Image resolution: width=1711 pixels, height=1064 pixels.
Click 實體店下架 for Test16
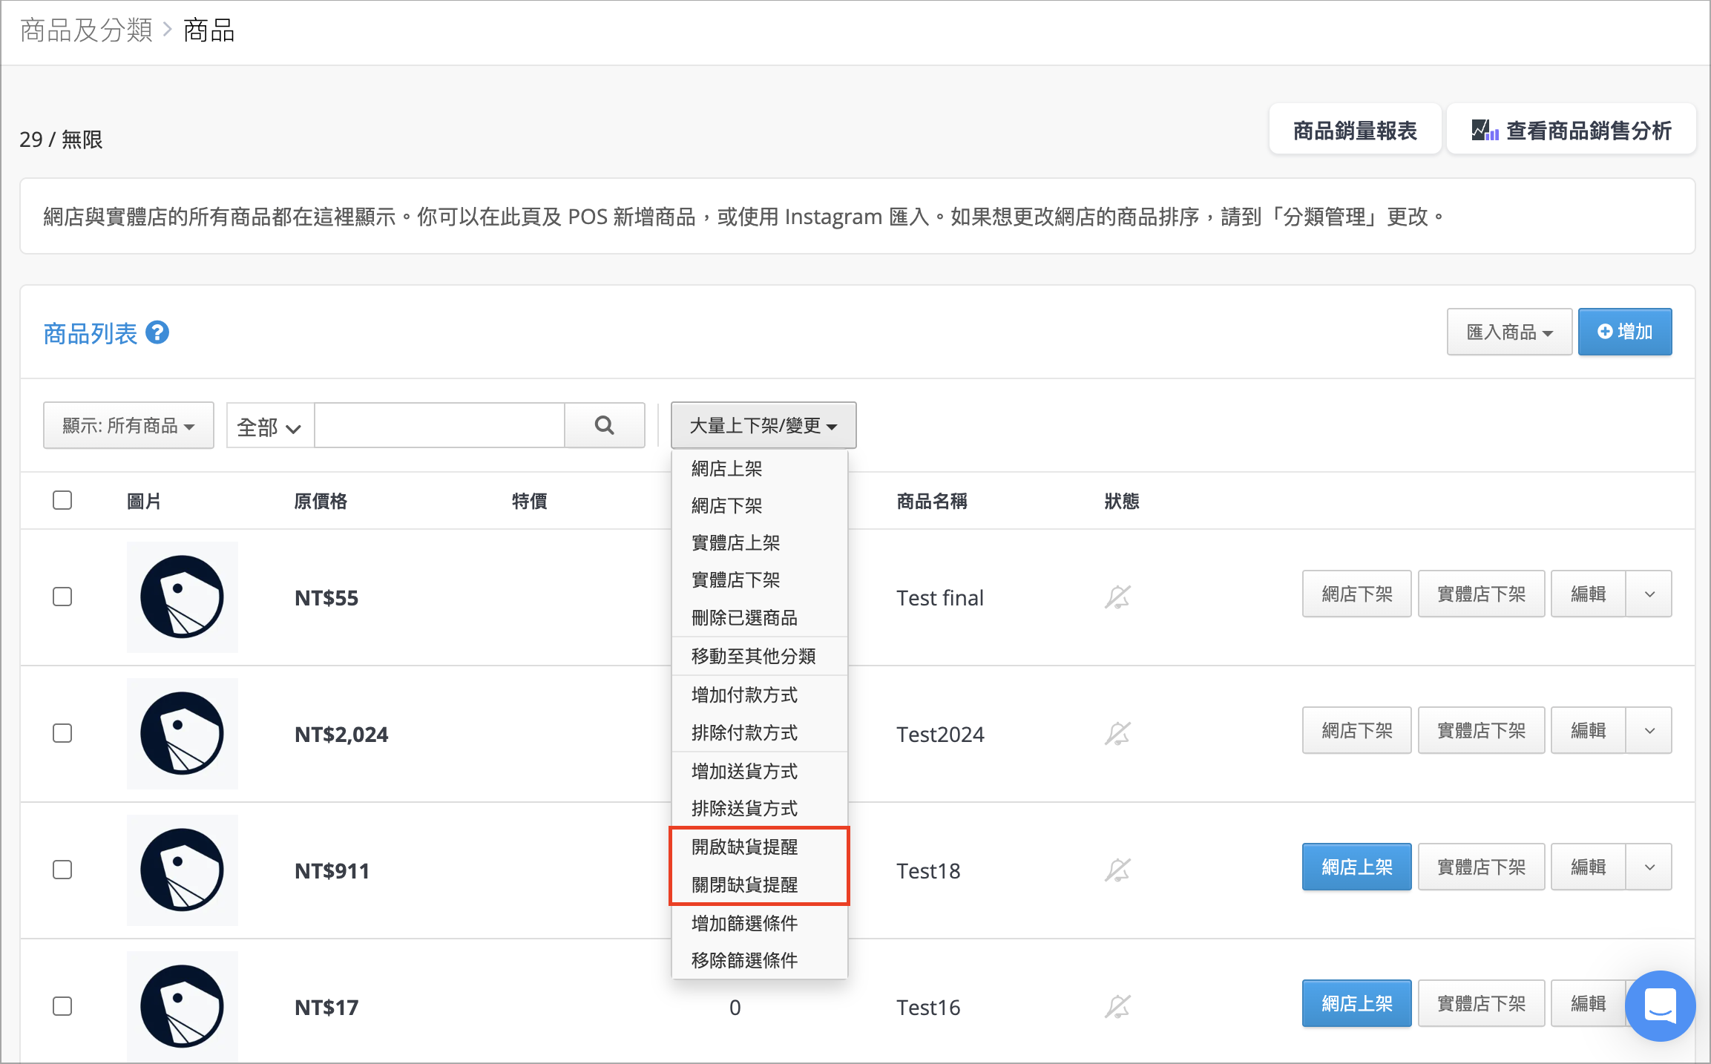(1482, 1003)
